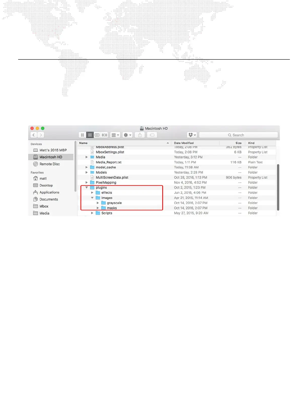
Task: Click the 906 bytes size cell
Action: coord(234,178)
